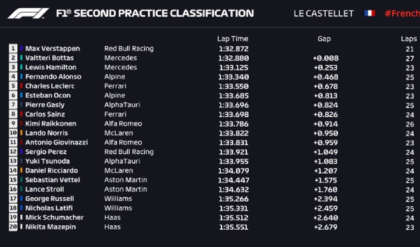Open the #French hashtag link

pos(402,13)
